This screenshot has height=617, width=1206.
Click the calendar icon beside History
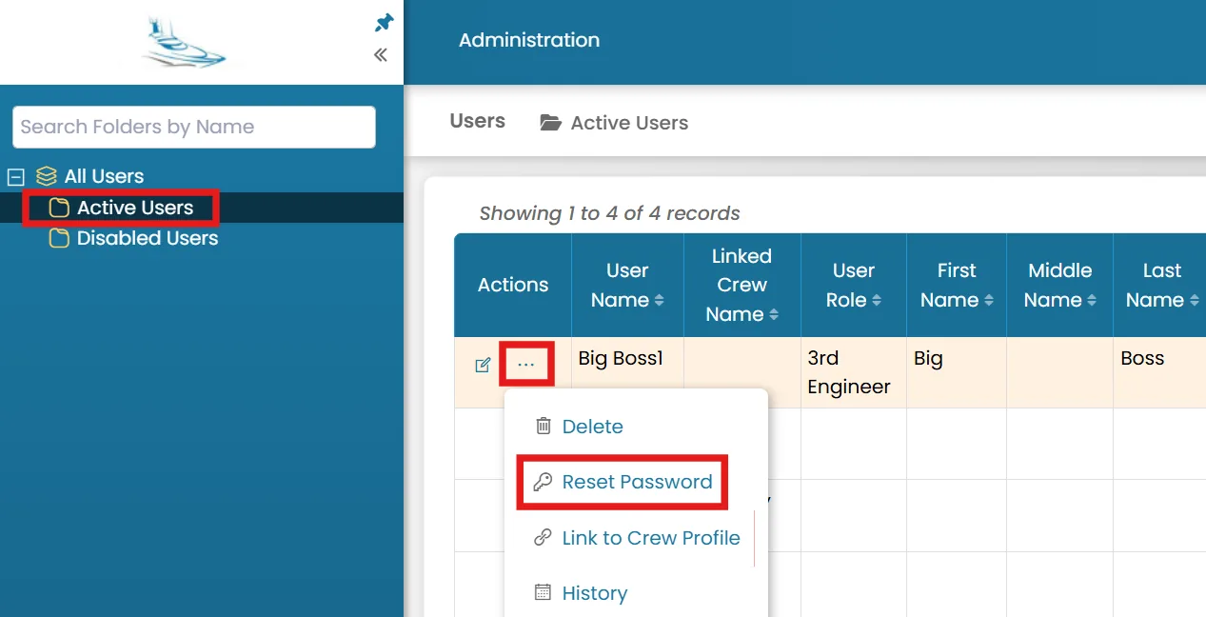tap(543, 593)
